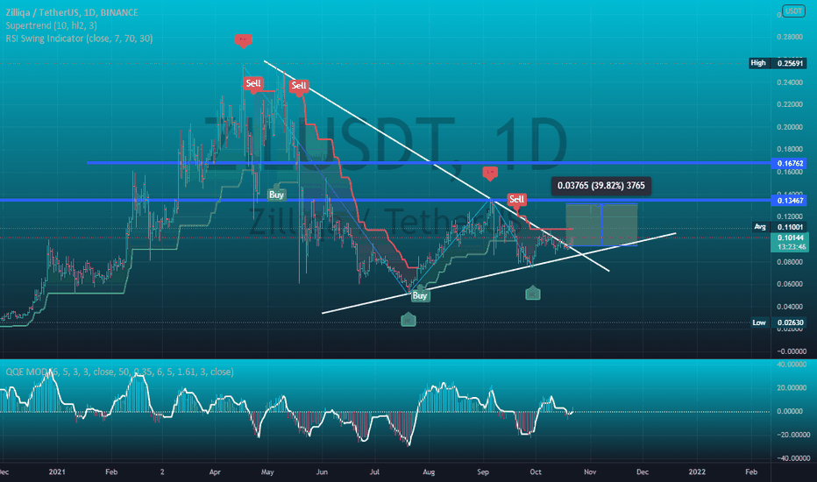Click the 0.13467 horizontal line price label

tap(789, 200)
